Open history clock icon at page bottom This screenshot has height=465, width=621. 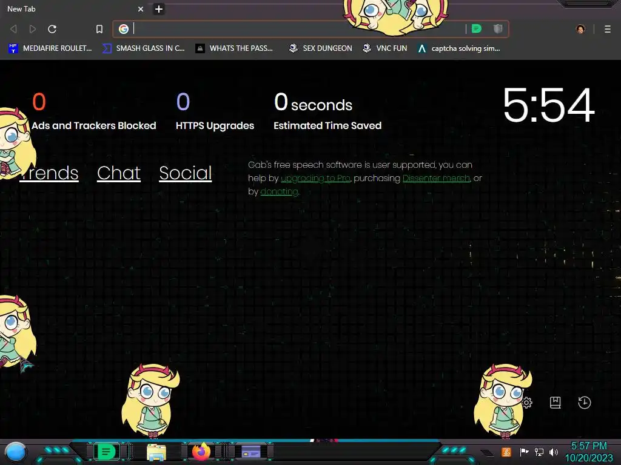coord(584,403)
